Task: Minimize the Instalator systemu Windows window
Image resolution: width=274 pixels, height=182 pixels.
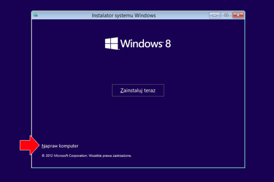Action: [x=214, y=15]
